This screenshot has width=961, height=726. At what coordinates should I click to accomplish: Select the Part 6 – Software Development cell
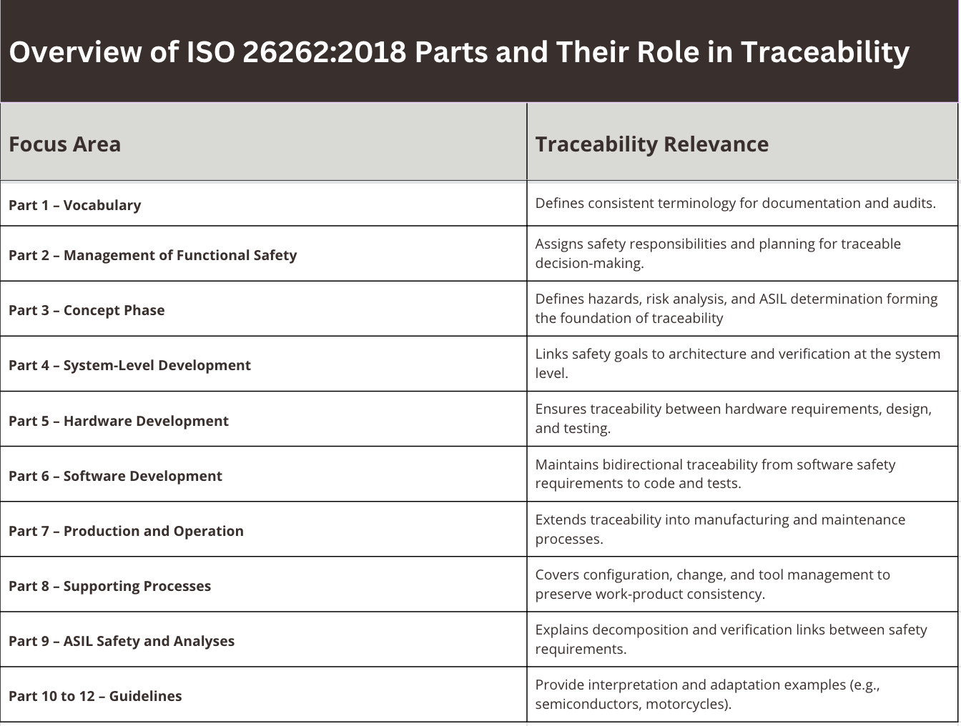[x=115, y=476]
